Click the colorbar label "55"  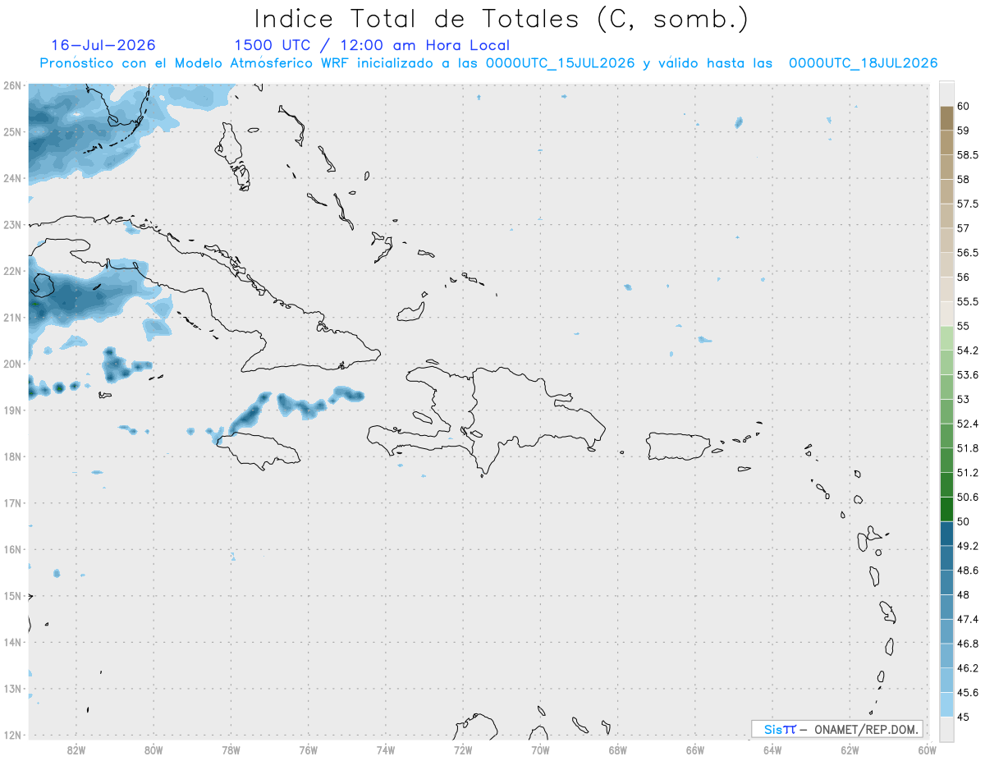(x=963, y=326)
